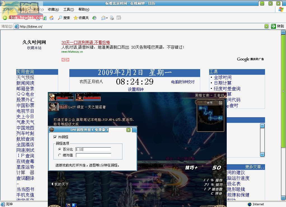Click the Edit page toolbar icon
Screen dimensions: 286x207
pos(119,18)
